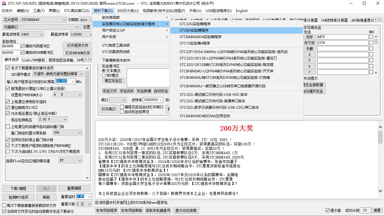The image size is (384, 216).
Task: Choose STC15实验箱4程序 entry
Action: 236,43
